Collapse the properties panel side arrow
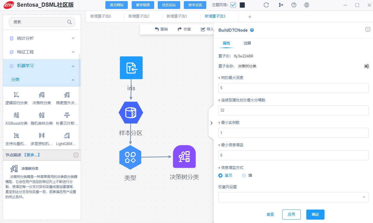 [x=211, y=123]
